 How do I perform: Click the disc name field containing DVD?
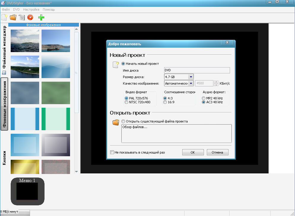[197, 70]
